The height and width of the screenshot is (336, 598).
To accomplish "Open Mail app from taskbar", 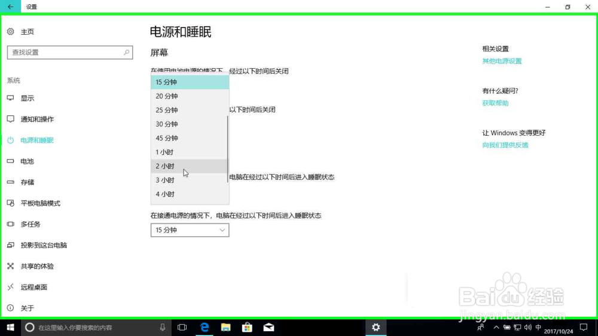I will point(269,328).
